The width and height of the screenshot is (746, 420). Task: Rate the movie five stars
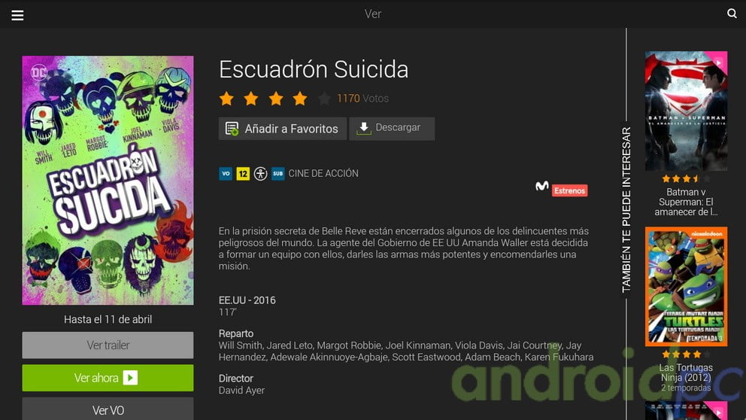point(324,99)
